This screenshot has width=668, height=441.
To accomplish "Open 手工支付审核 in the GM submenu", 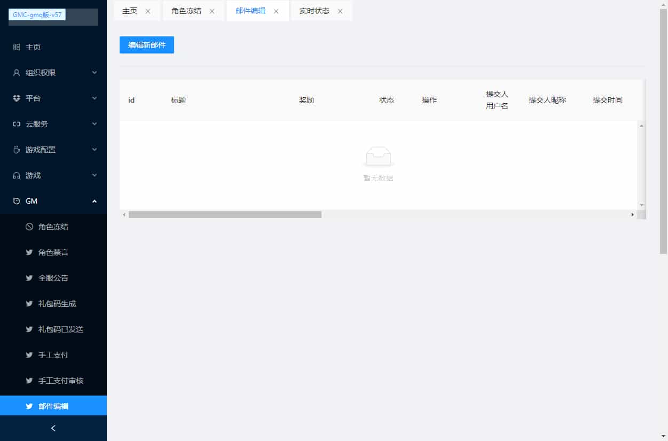I will [x=53, y=381].
